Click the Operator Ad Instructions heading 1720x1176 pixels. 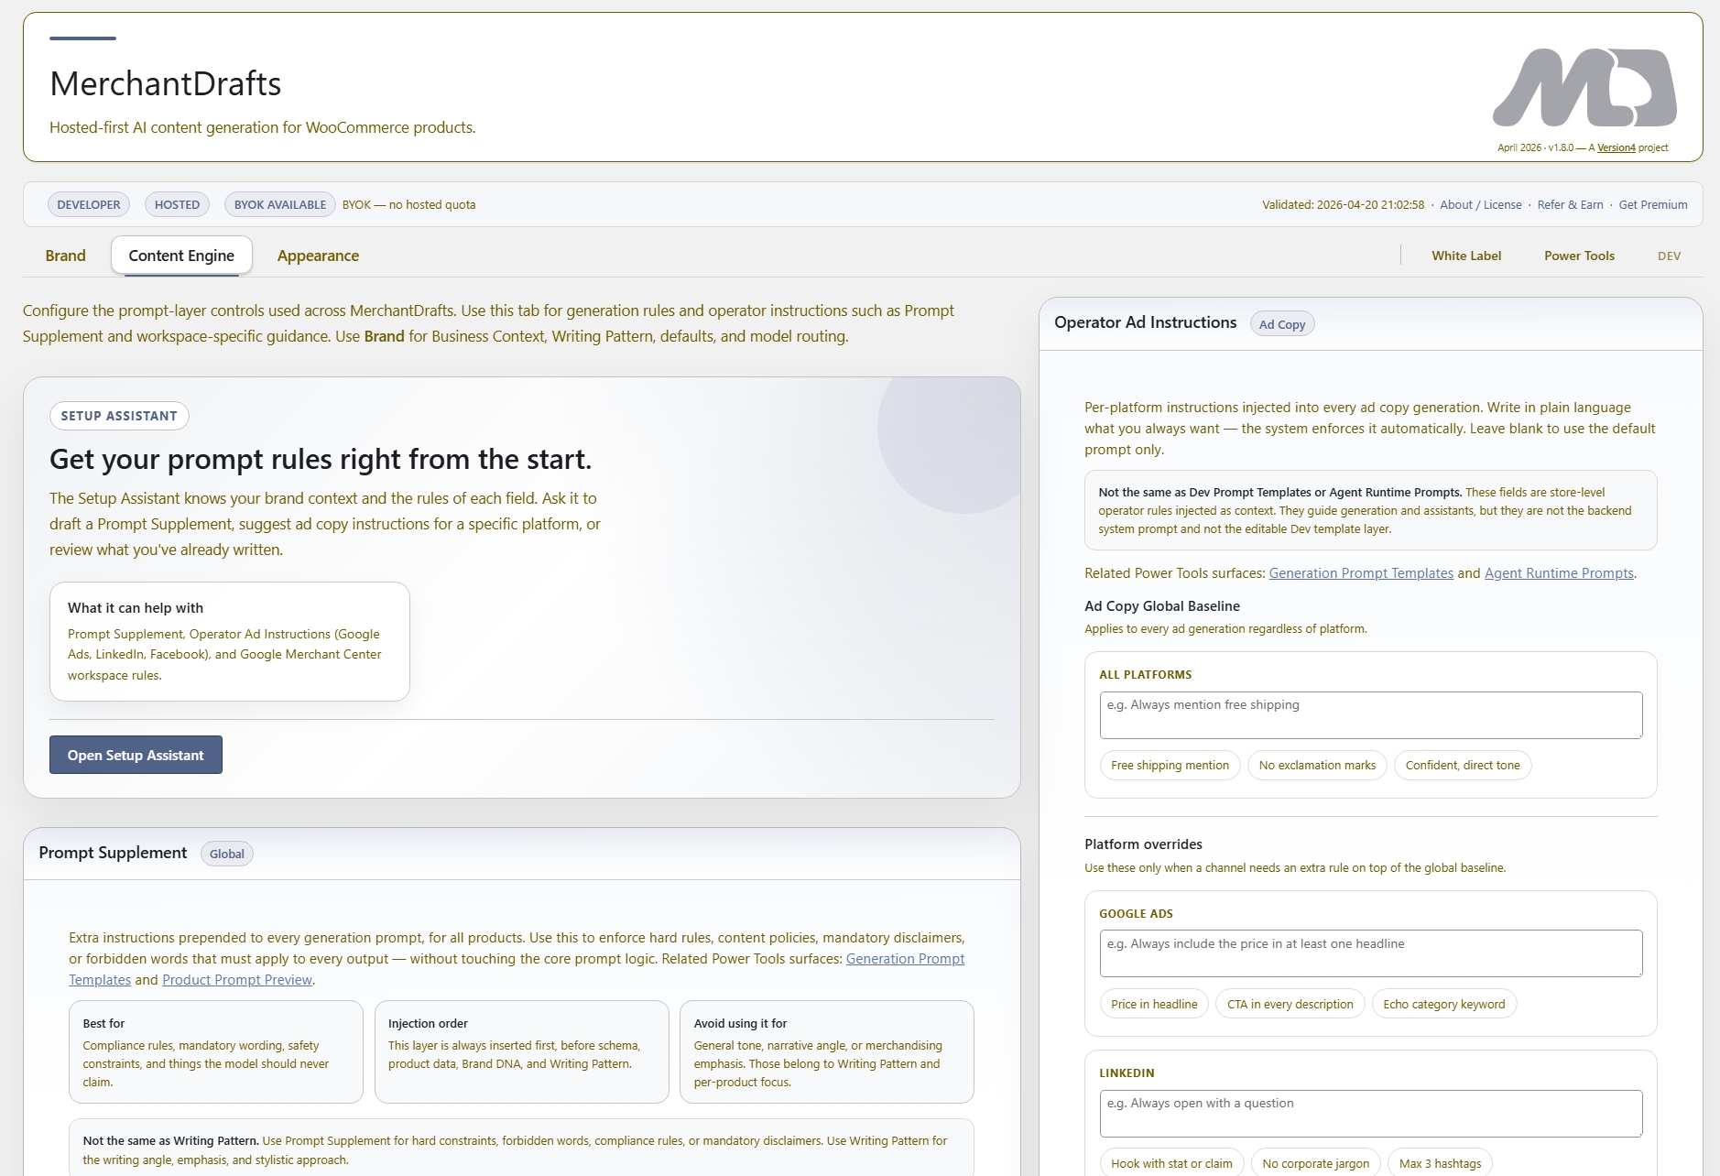click(1145, 322)
